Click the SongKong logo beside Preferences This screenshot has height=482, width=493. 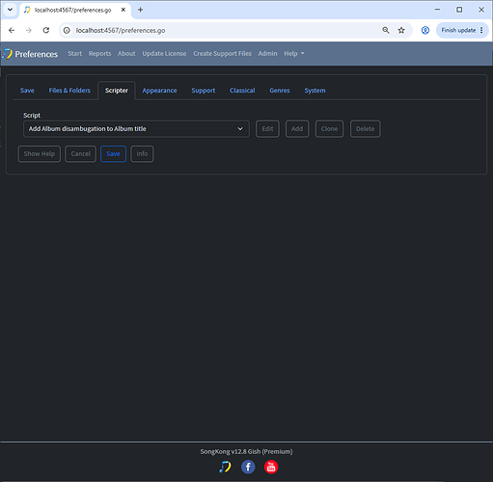pyautogui.click(x=7, y=54)
